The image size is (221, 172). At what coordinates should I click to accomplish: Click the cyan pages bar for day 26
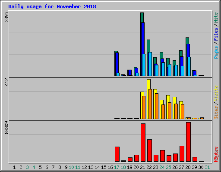pos(176,71)
